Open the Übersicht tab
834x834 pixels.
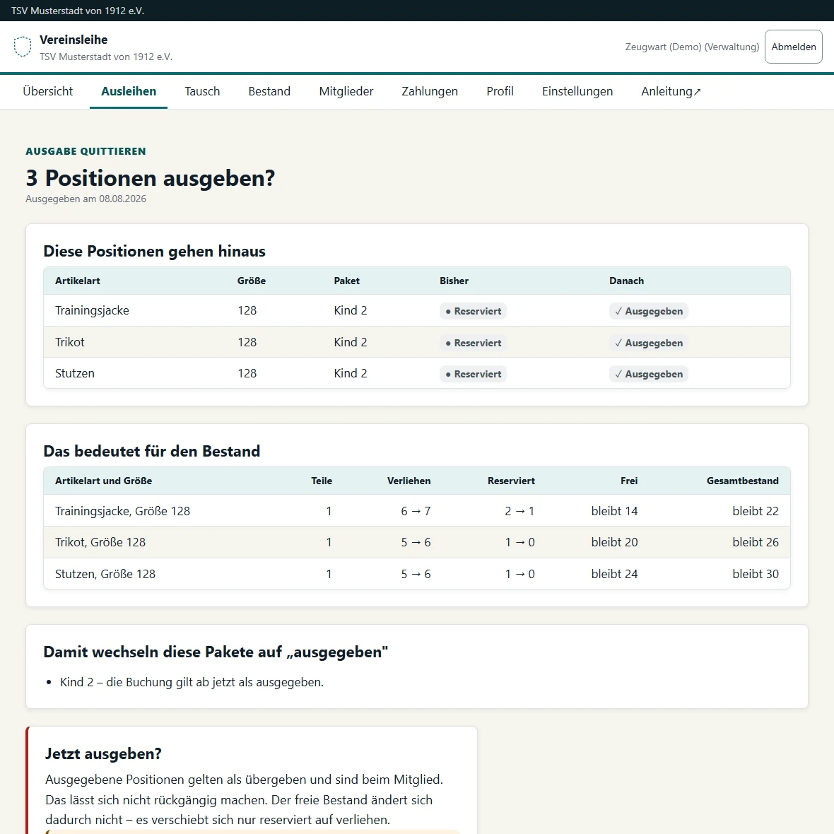48,91
